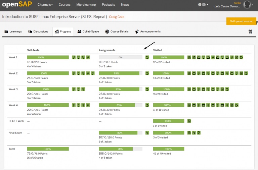
Task: Open second icon in Final Exam visited items
Action: coord(194,133)
